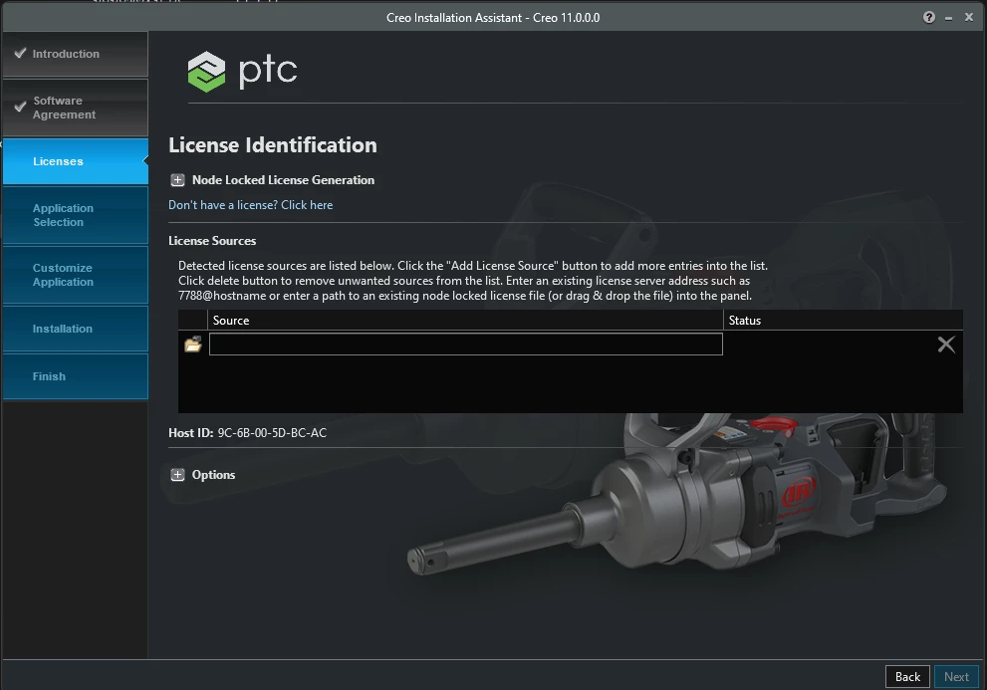
Task: Focus the license Source input field
Action: coord(466,345)
